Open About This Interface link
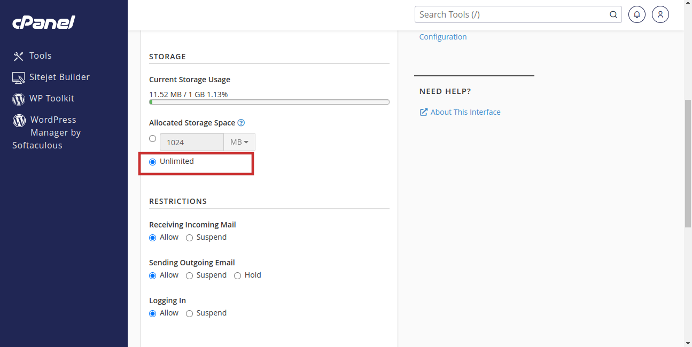Image resolution: width=692 pixels, height=347 pixels. (x=465, y=112)
